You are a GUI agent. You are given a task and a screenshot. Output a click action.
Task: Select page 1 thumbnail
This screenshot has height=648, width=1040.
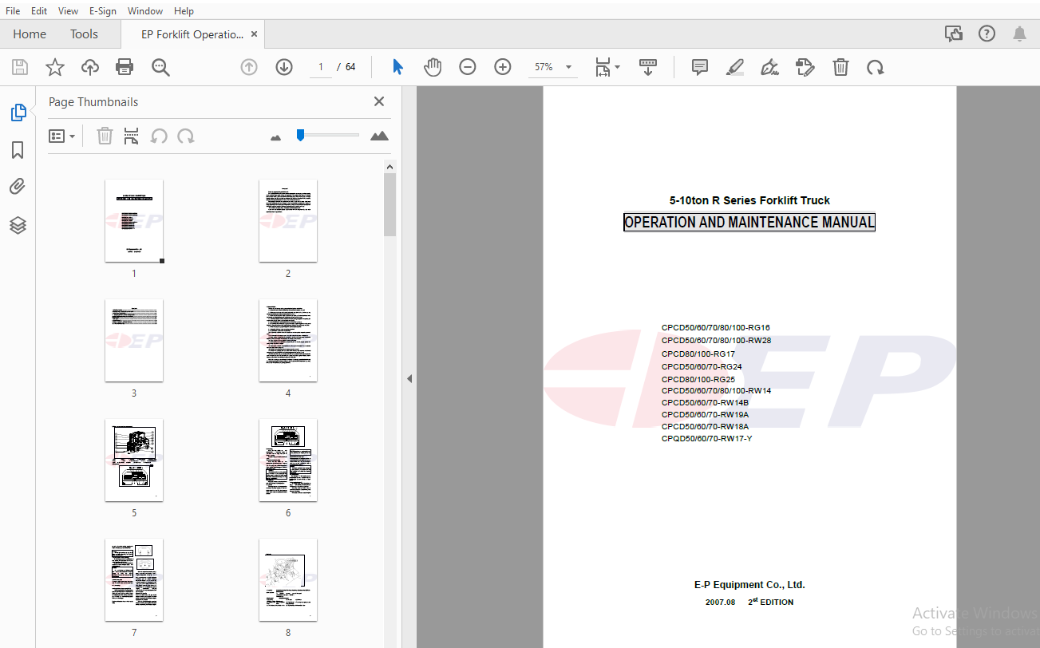click(x=134, y=221)
